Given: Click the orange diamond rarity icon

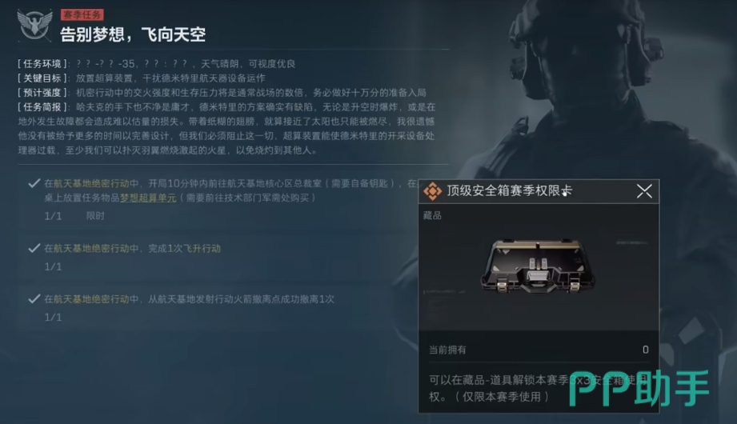Looking at the screenshot, I should [432, 191].
